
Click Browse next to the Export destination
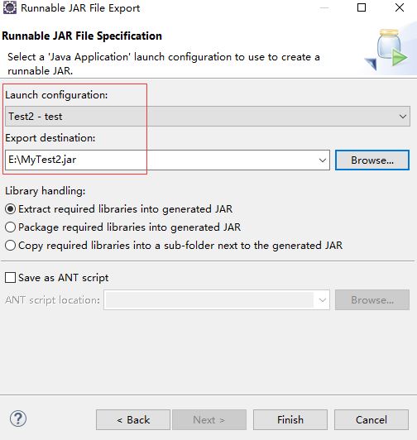tap(372, 160)
